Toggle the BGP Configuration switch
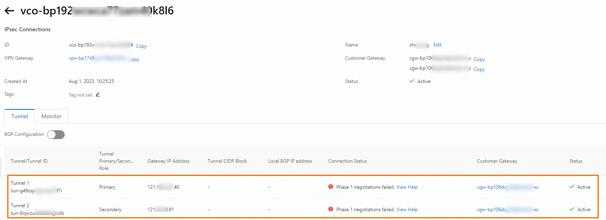Viewport: 606px width, 220px height. (56, 135)
